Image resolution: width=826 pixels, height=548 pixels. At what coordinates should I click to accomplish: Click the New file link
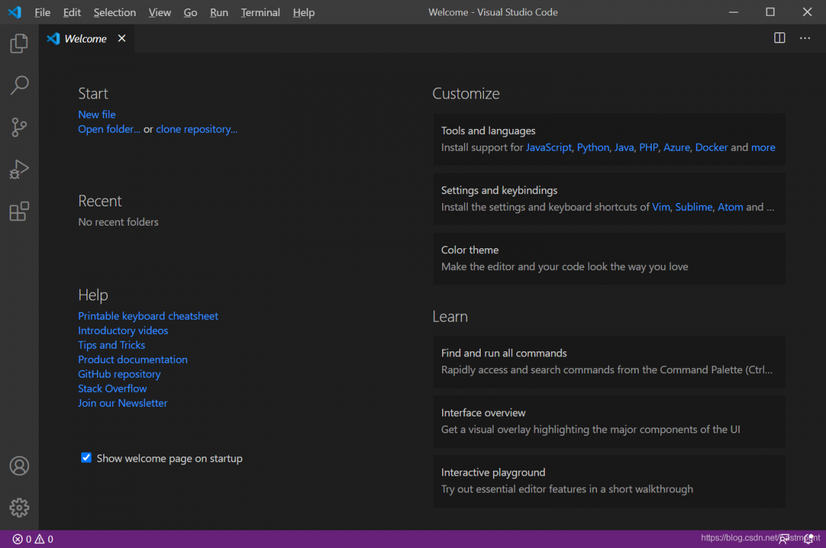tap(97, 114)
